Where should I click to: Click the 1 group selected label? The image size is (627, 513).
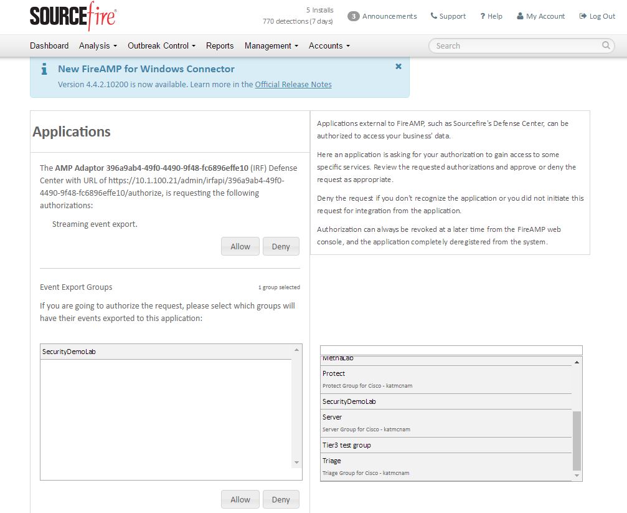click(279, 287)
